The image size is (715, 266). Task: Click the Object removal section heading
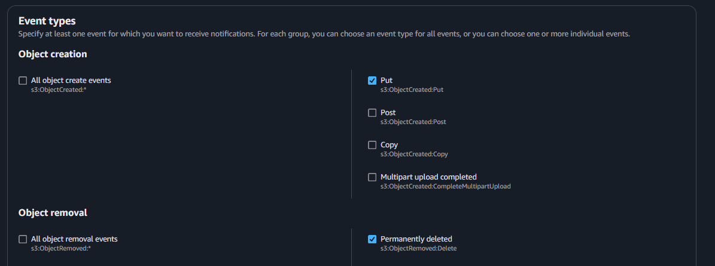pos(53,213)
